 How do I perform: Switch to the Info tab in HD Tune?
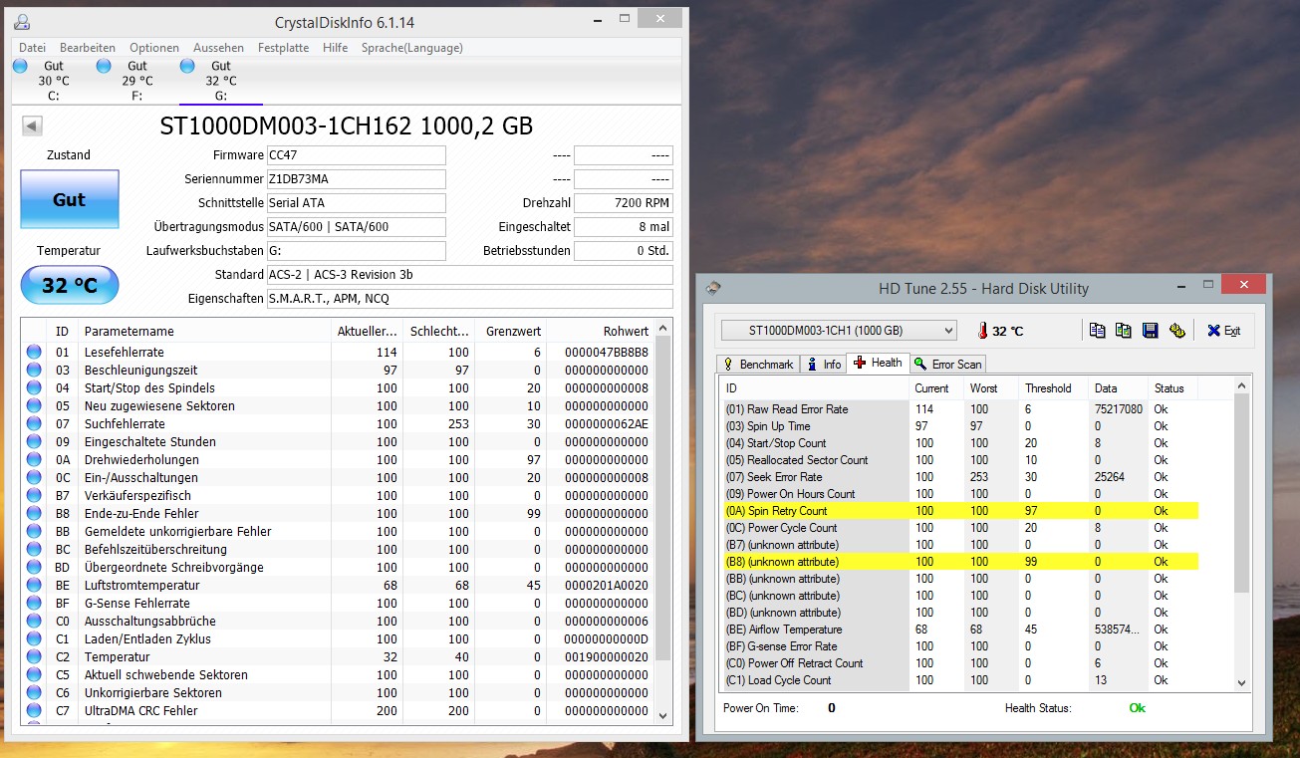824,365
